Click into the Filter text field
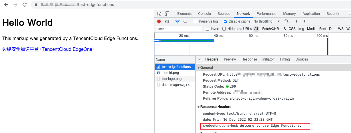This screenshot has height=133, width=351. click(x=179, y=29)
